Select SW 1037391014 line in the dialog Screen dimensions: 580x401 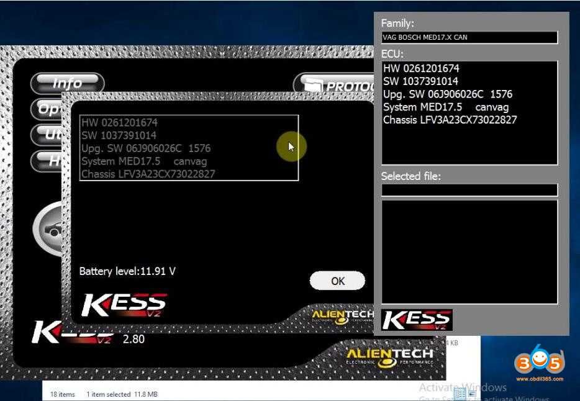pyautogui.click(x=119, y=135)
